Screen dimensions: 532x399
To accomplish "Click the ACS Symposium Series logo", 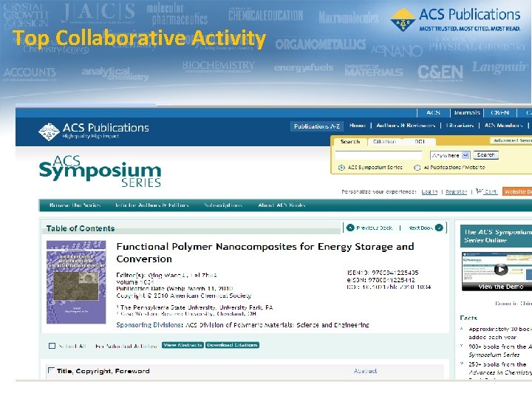I will coord(100,171).
